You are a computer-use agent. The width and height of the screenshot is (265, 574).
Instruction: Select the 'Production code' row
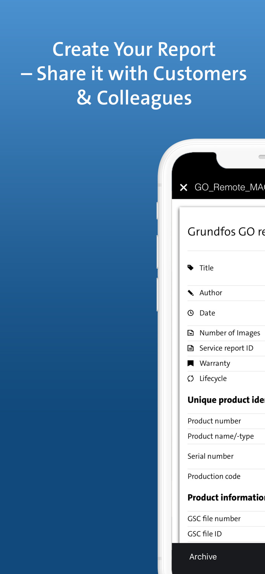[x=226, y=476]
